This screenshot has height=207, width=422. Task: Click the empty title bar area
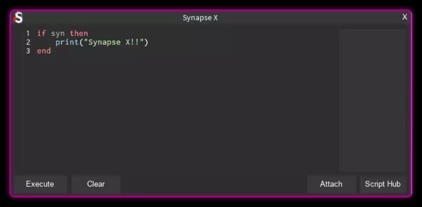(299, 18)
